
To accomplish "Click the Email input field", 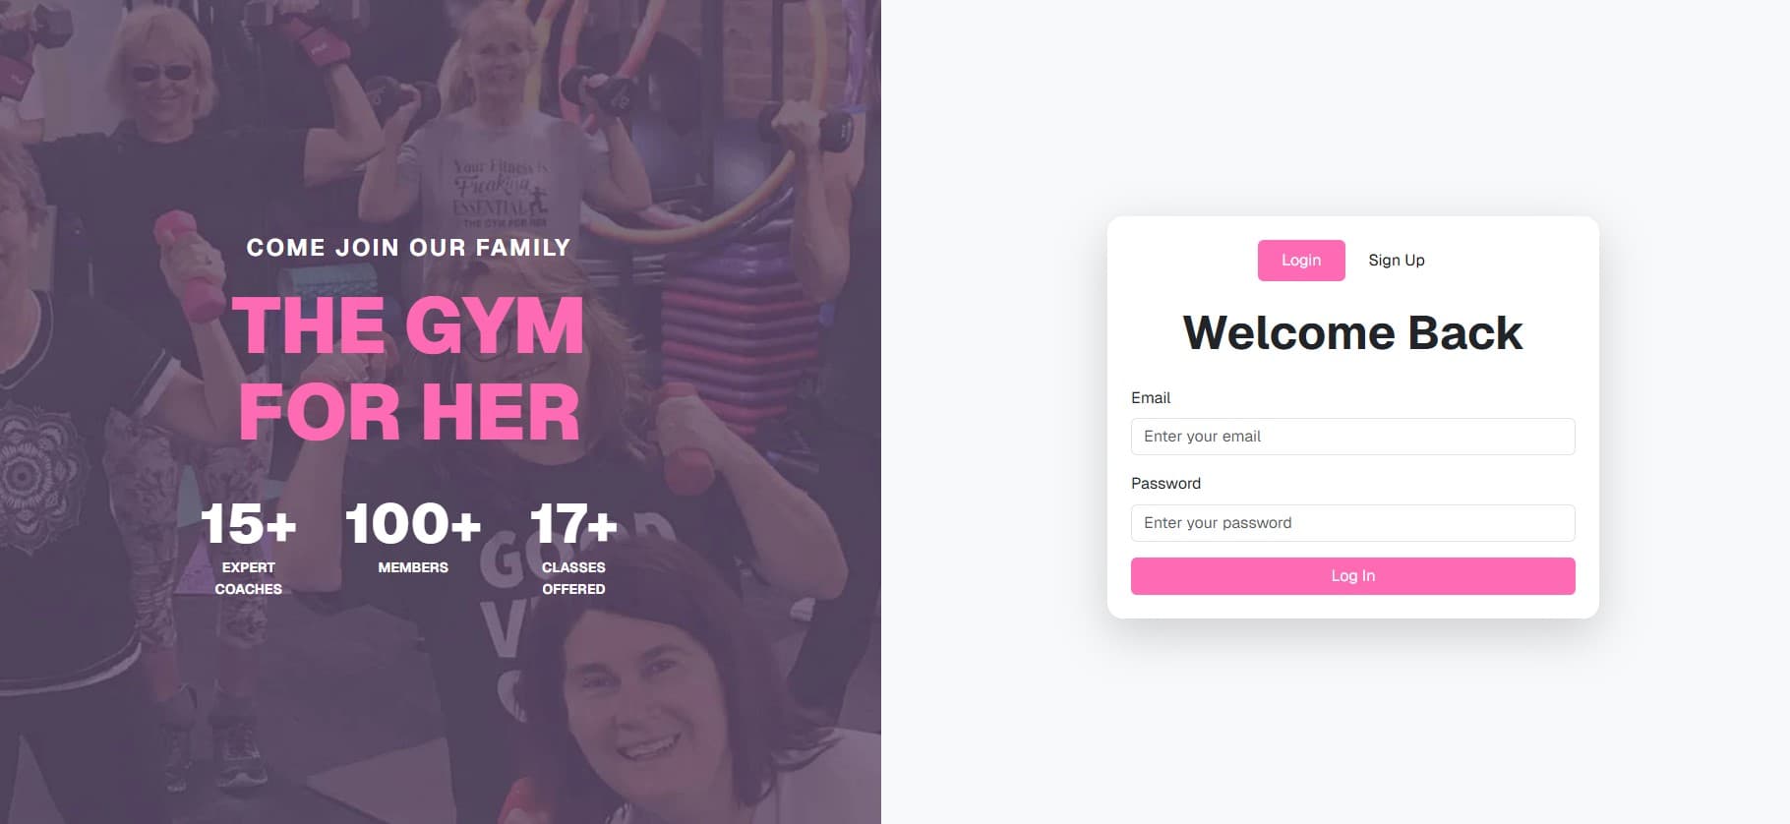I will click(1352, 437).
